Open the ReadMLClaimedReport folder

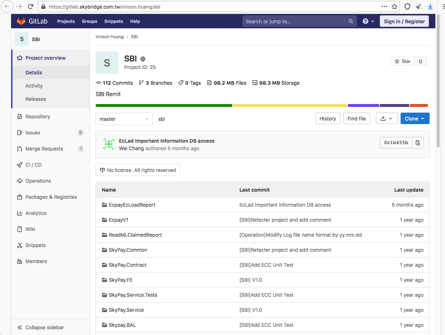(135, 235)
